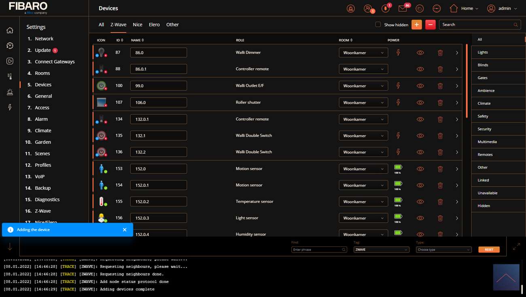The width and height of the screenshot is (526, 297).
Task: Click the orange add device plus button
Action: pos(416,25)
